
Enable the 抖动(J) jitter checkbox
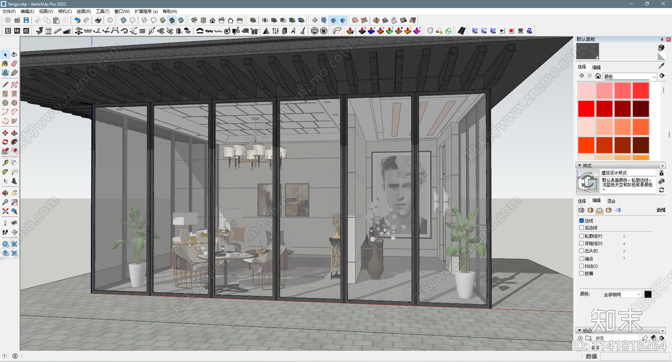582,266
